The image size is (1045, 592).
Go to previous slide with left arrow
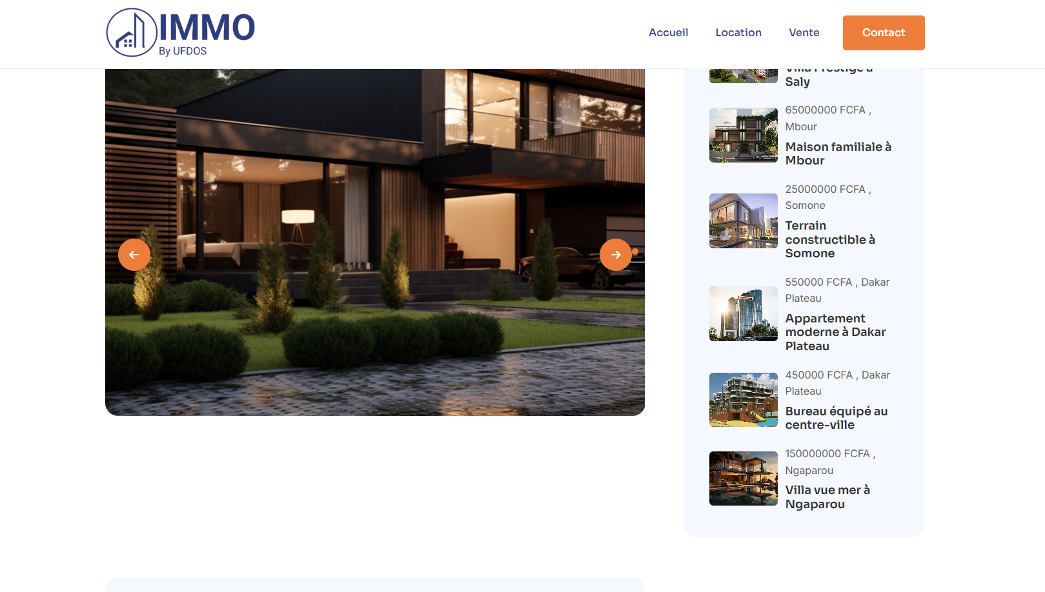tap(134, 255)
